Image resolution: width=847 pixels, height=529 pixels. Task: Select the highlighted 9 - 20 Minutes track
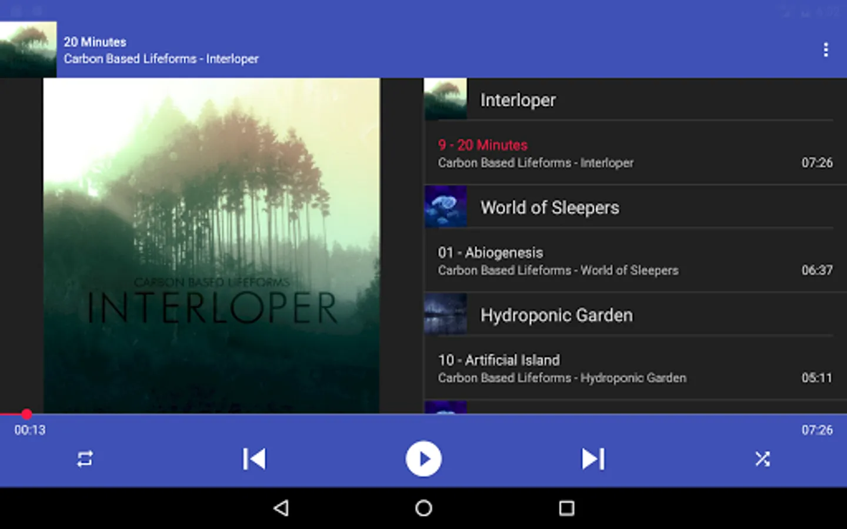pyautogui.click(x=635, y=153)
